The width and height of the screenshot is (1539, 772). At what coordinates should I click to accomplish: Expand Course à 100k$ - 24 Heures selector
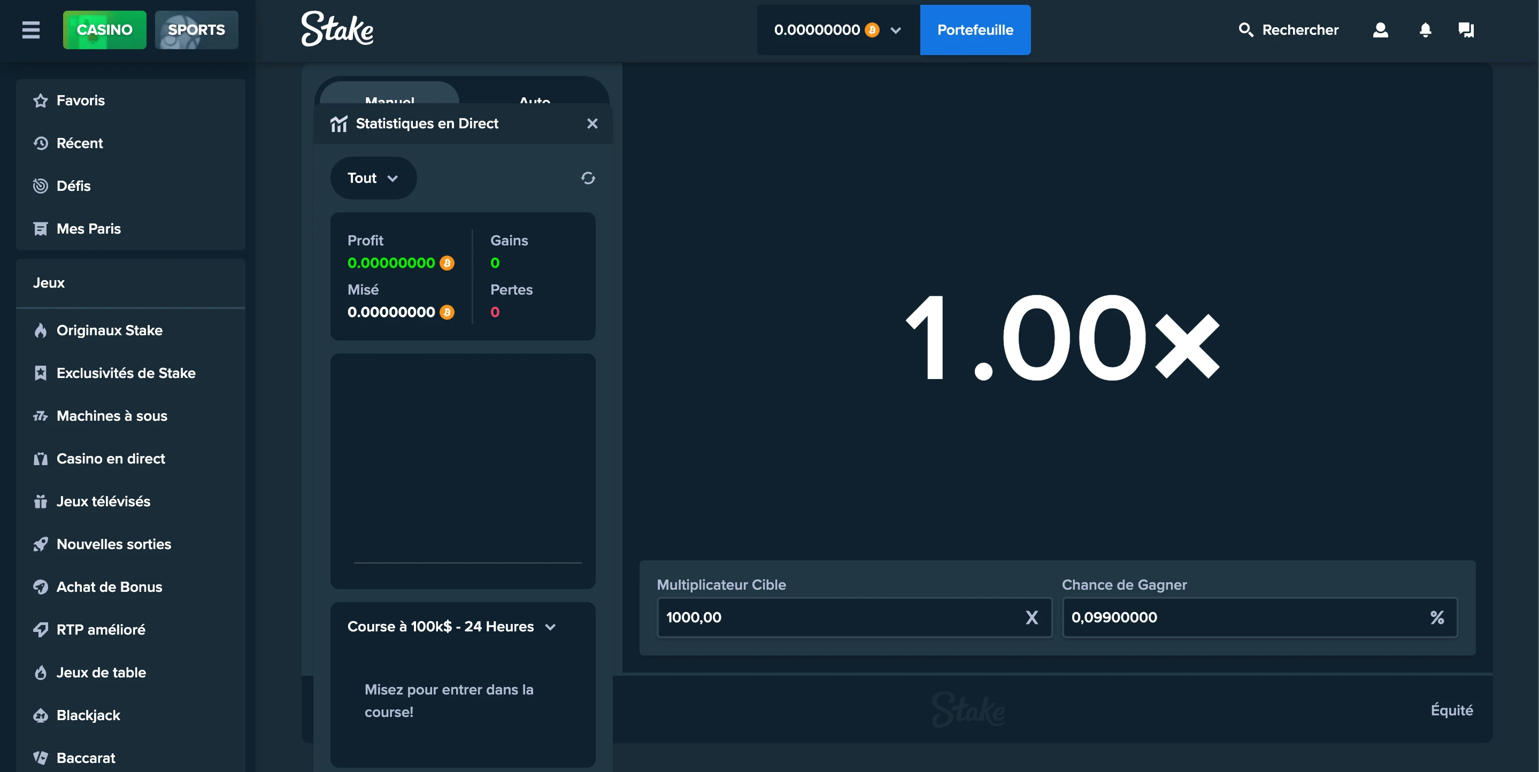coord(452,627)
